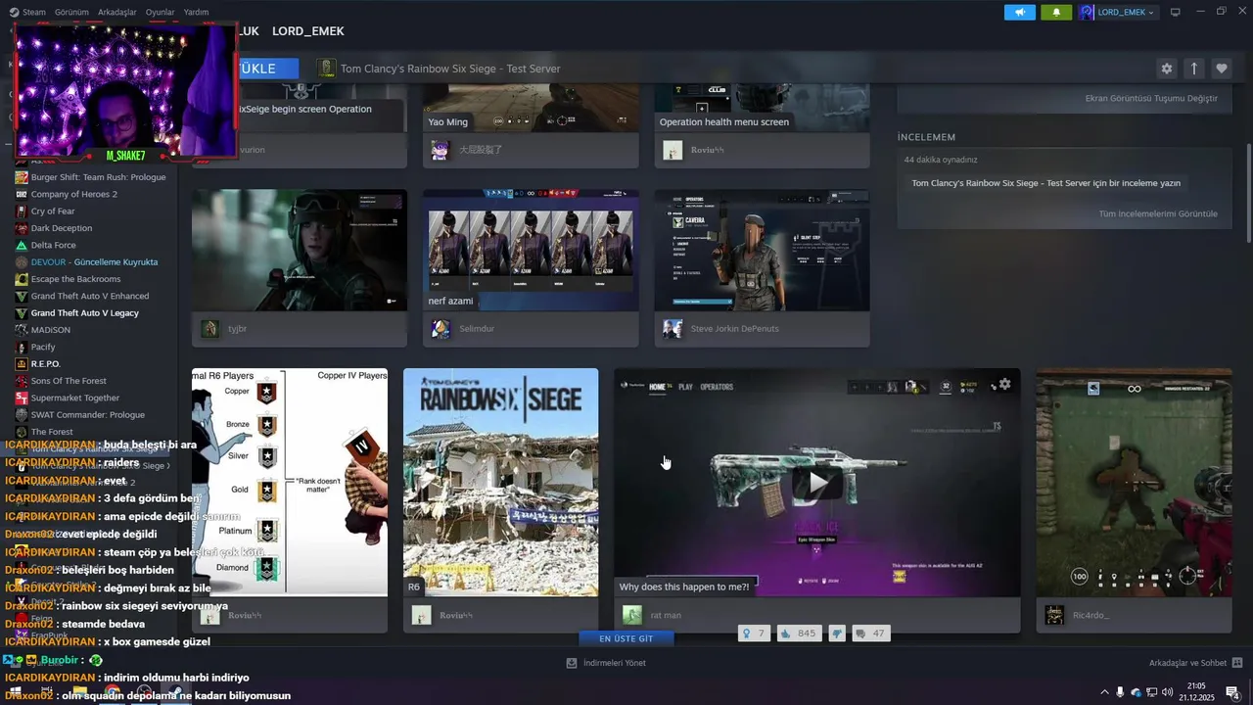Open İndirmeleri Yönet downloads manager
1253x705 pixels.
606,663
